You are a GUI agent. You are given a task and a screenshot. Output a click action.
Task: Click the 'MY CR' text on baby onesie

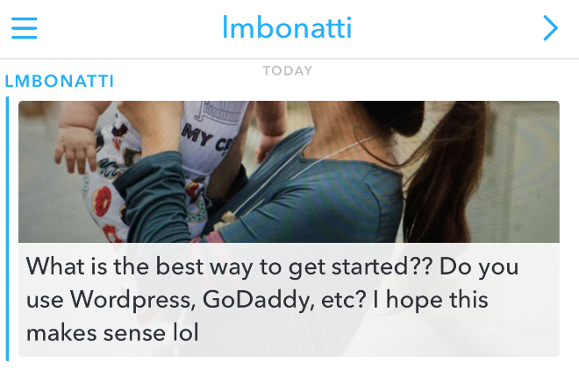(x=206, y=139)
